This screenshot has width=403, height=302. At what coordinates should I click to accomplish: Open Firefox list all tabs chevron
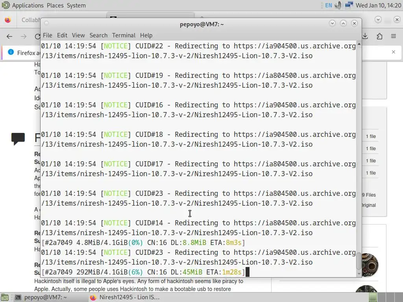click(378, 20)
